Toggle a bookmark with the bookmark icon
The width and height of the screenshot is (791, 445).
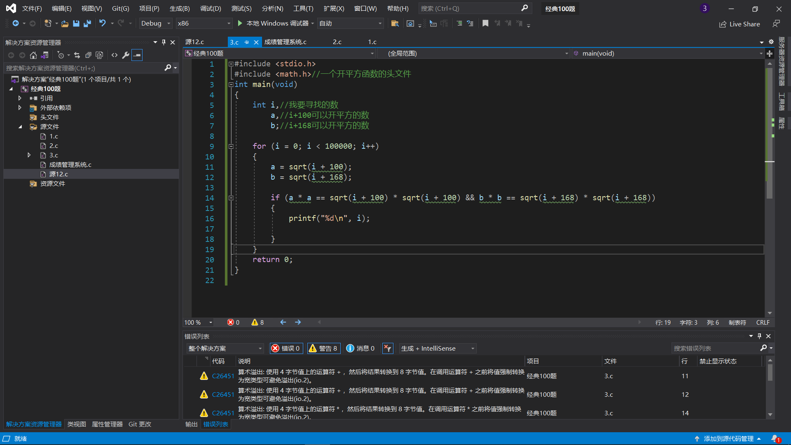(485, 23)
